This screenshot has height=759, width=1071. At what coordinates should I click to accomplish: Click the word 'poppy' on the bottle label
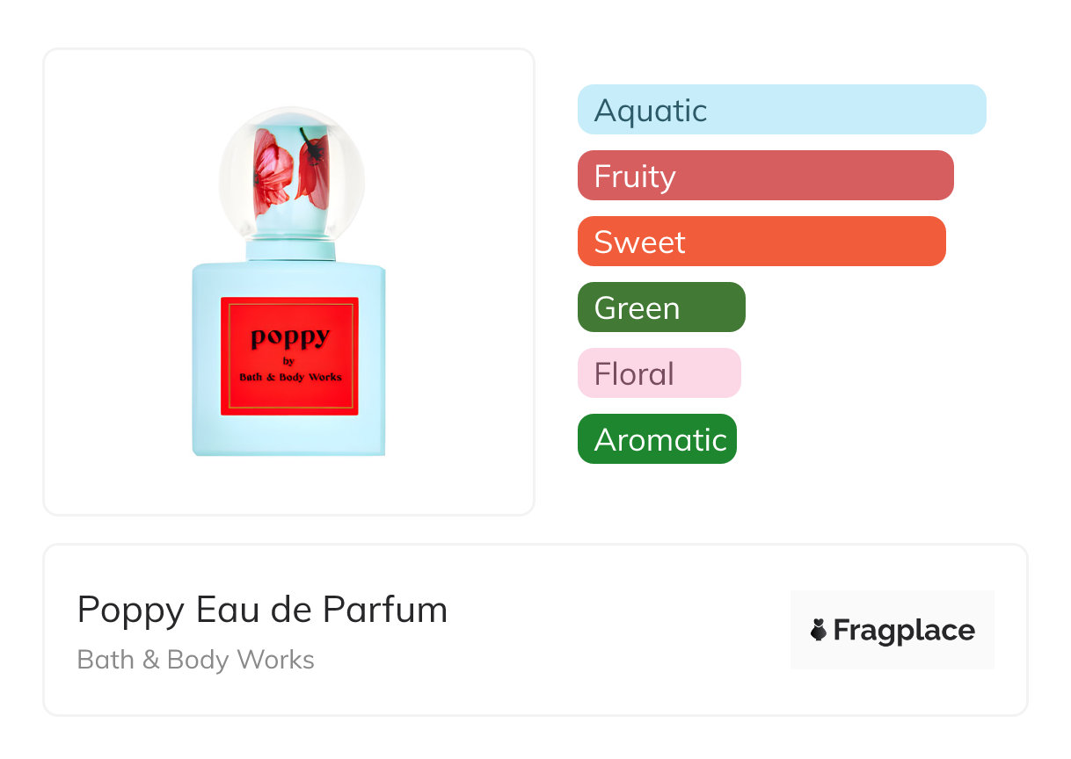tap(290, 336)
